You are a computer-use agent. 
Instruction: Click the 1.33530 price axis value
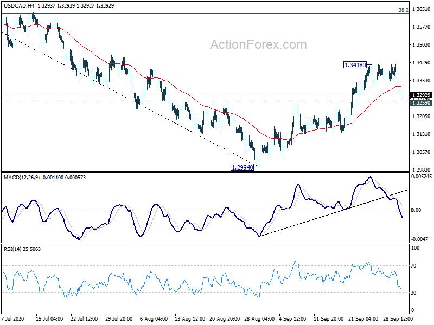[x=422, y=80]
